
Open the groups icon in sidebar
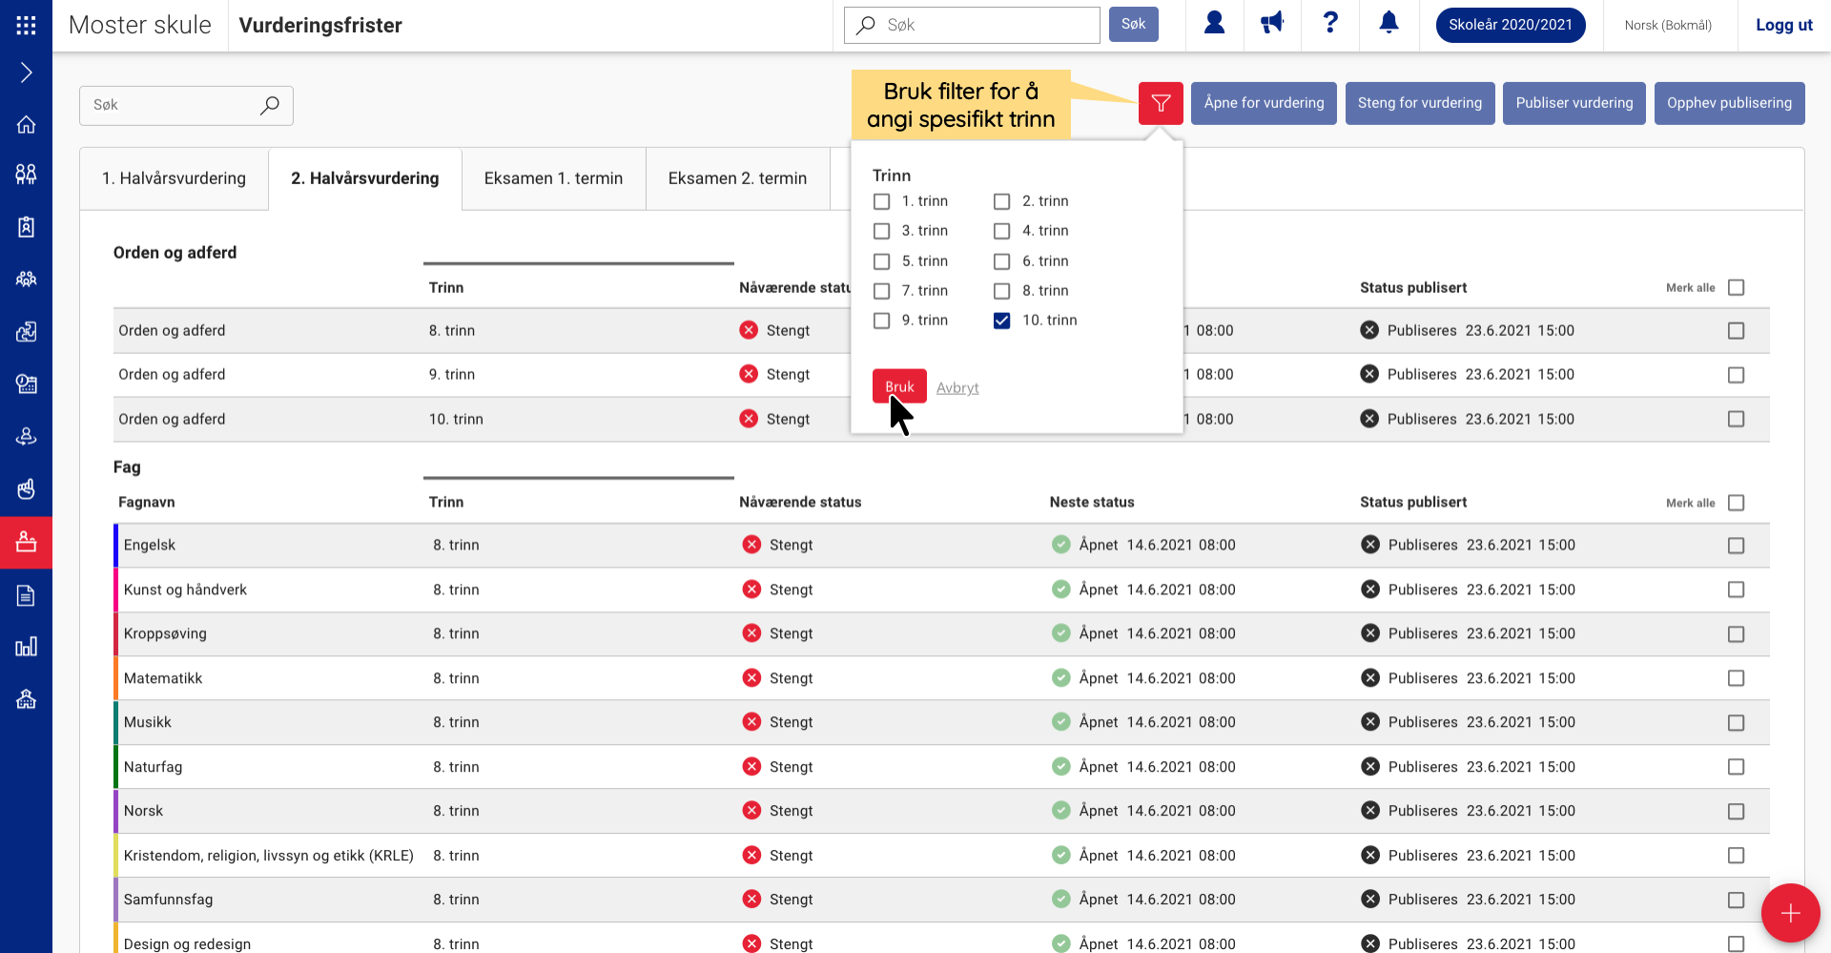coord(26,279)
